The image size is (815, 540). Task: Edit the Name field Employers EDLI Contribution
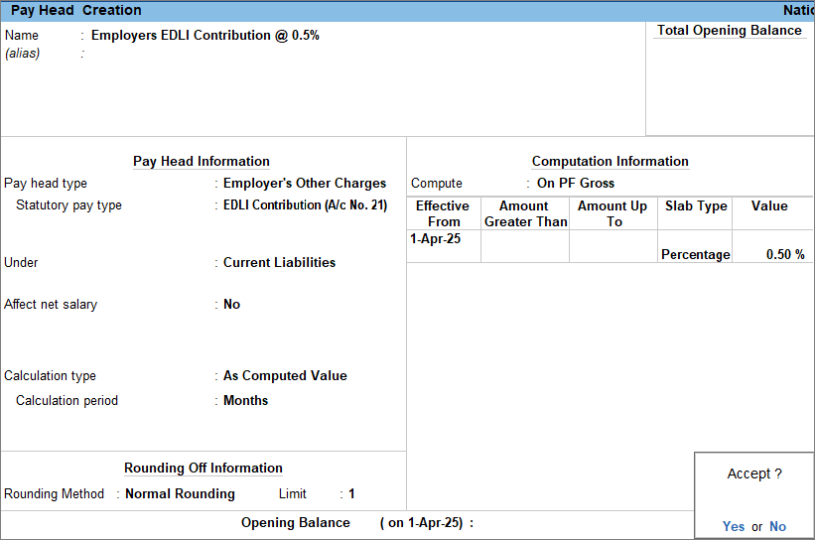[x=204, y=35]
